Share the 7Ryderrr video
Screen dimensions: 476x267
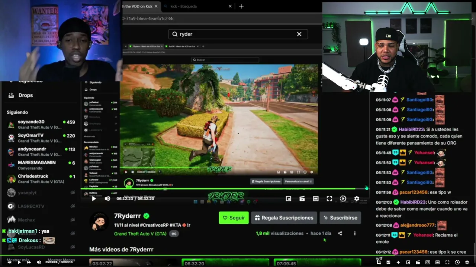pyautogui.click(x=340, y=233)
